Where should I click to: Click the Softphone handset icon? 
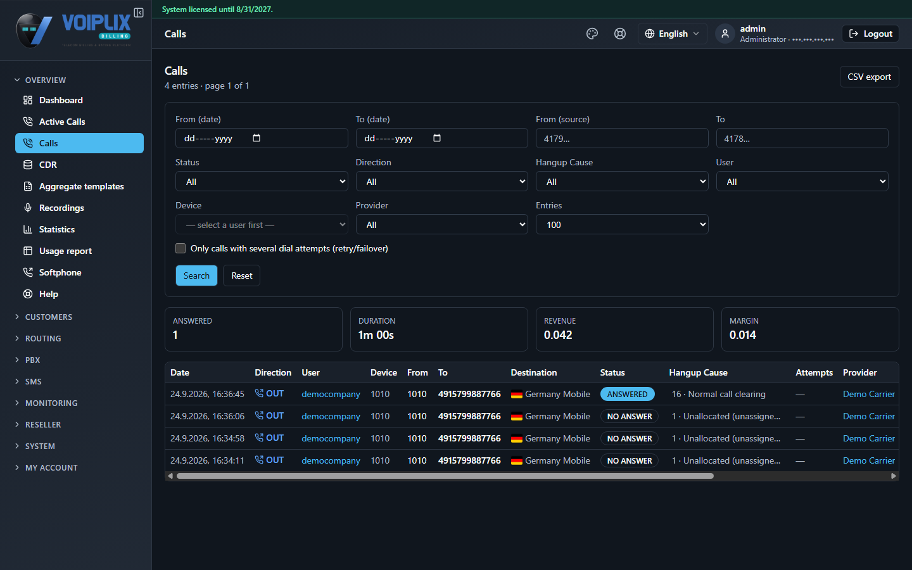coord(28,272)
